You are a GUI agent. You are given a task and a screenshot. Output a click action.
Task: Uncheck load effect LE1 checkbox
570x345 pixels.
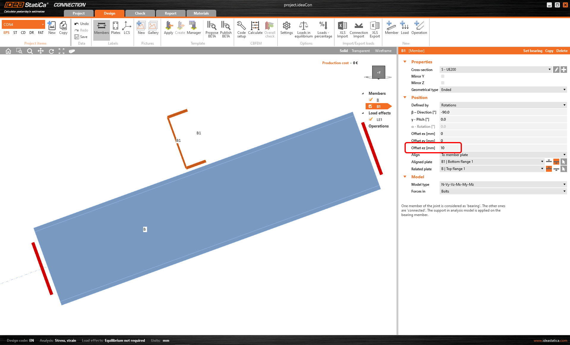(x=371, y=119)
